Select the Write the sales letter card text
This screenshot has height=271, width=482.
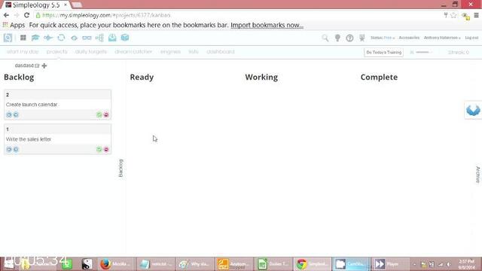point(29,139)
